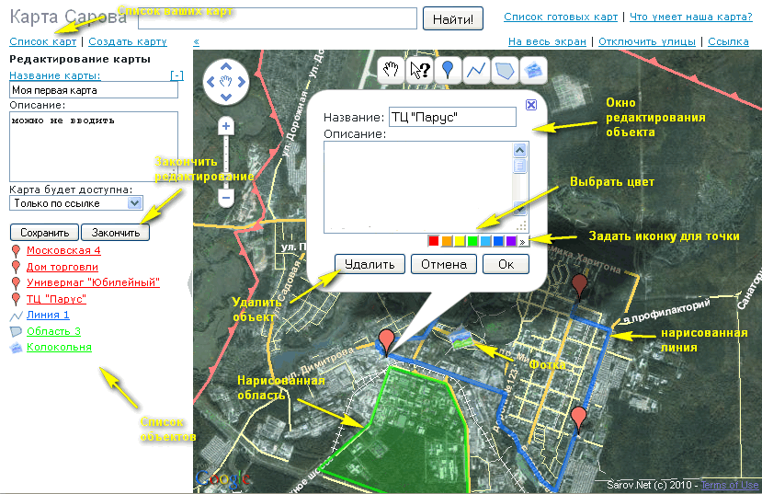
Task: Zoom out with the minus button
Action: click(226, 196)
